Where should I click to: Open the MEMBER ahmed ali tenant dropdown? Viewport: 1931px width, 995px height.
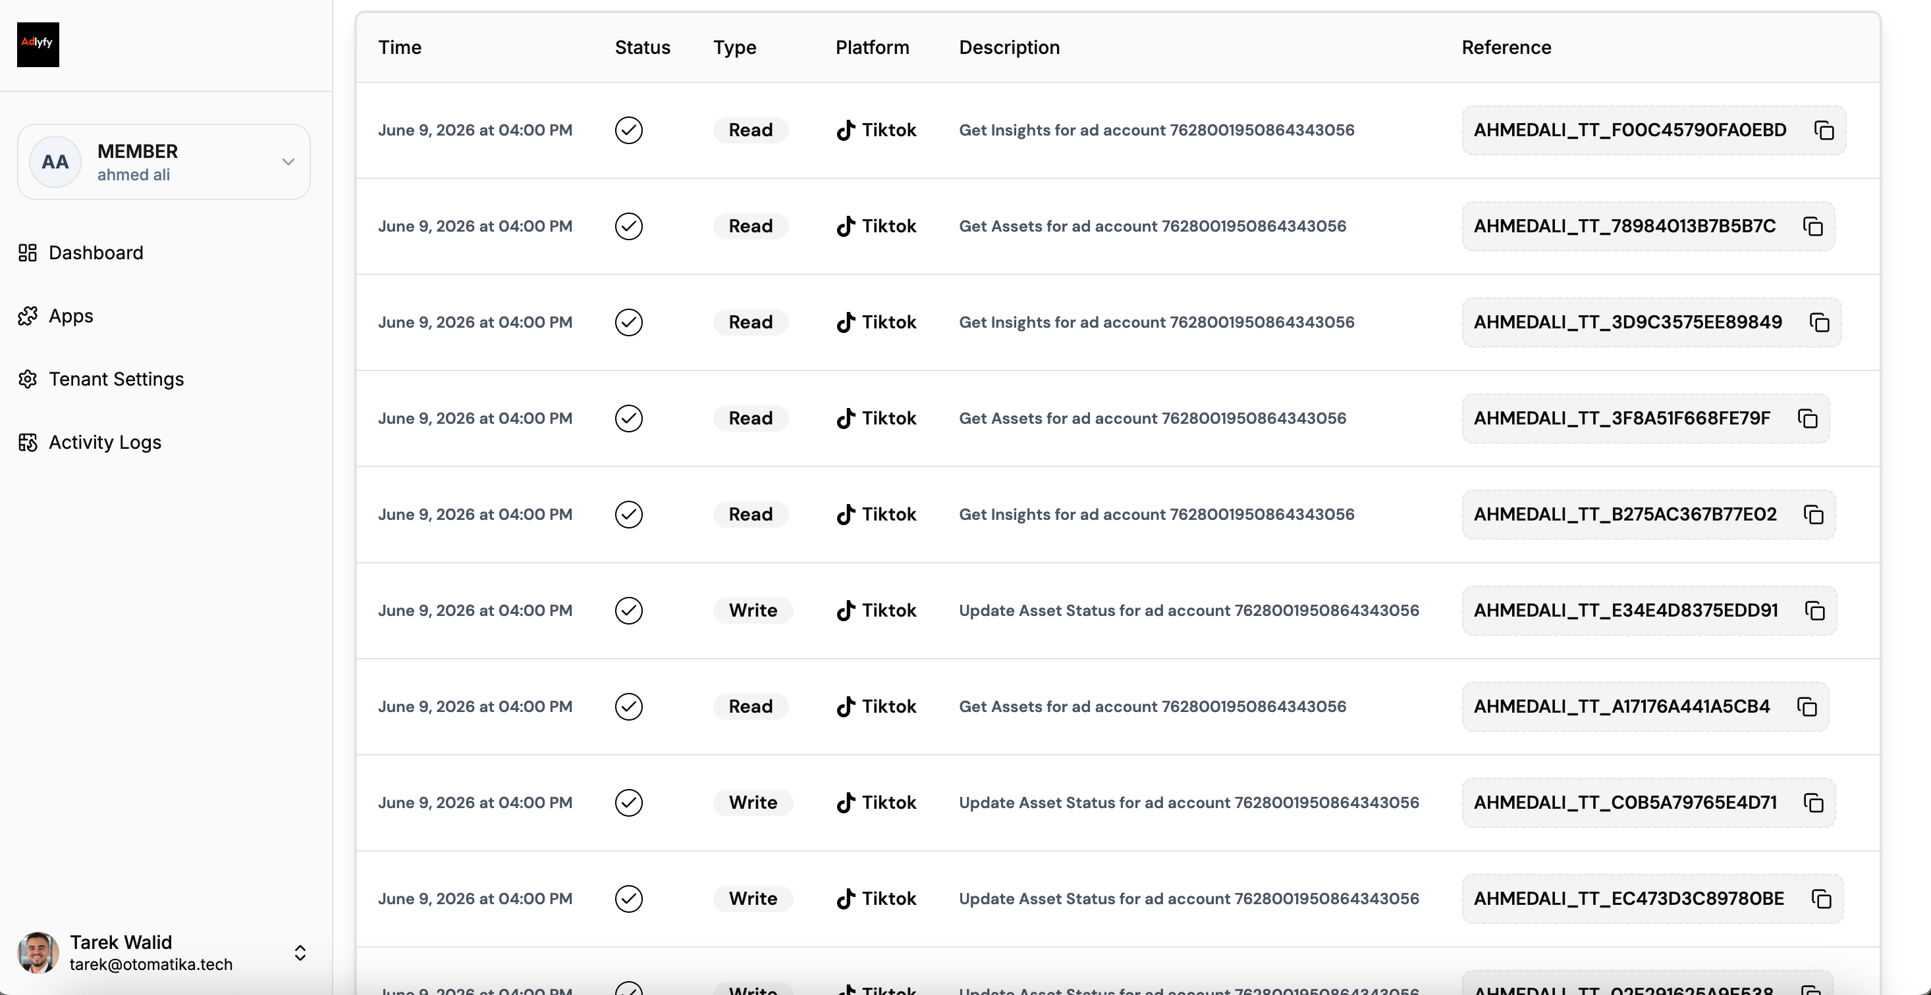[x=163, y=162]
